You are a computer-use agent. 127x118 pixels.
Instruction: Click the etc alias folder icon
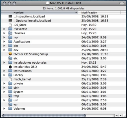click(x=10, y=58)
